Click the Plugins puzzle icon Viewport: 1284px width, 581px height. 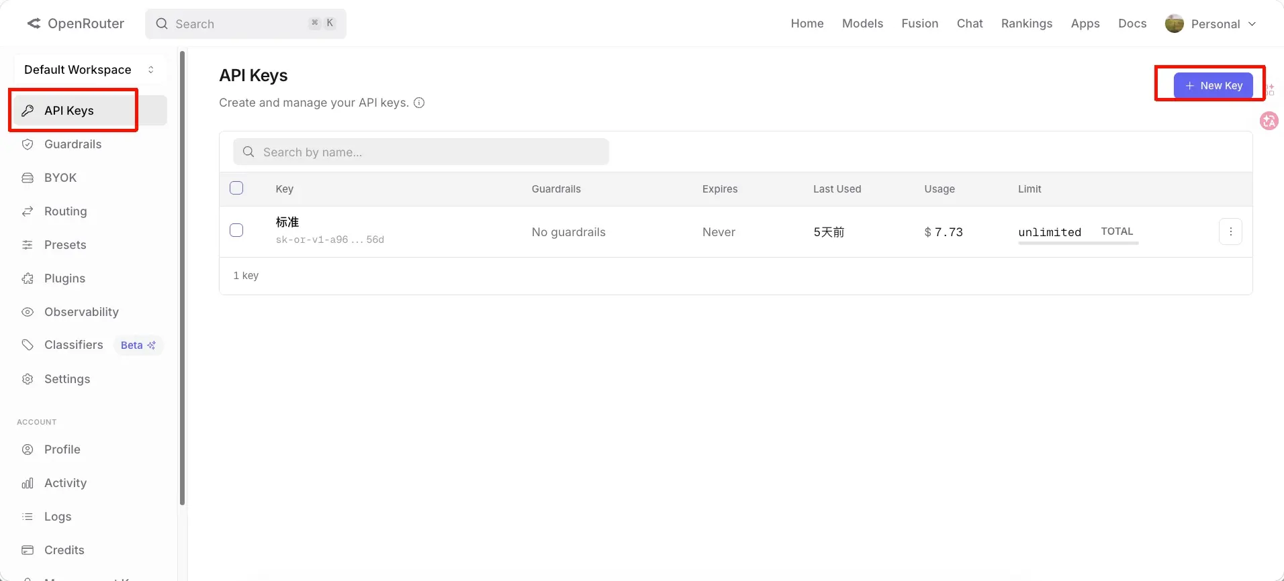28,278
